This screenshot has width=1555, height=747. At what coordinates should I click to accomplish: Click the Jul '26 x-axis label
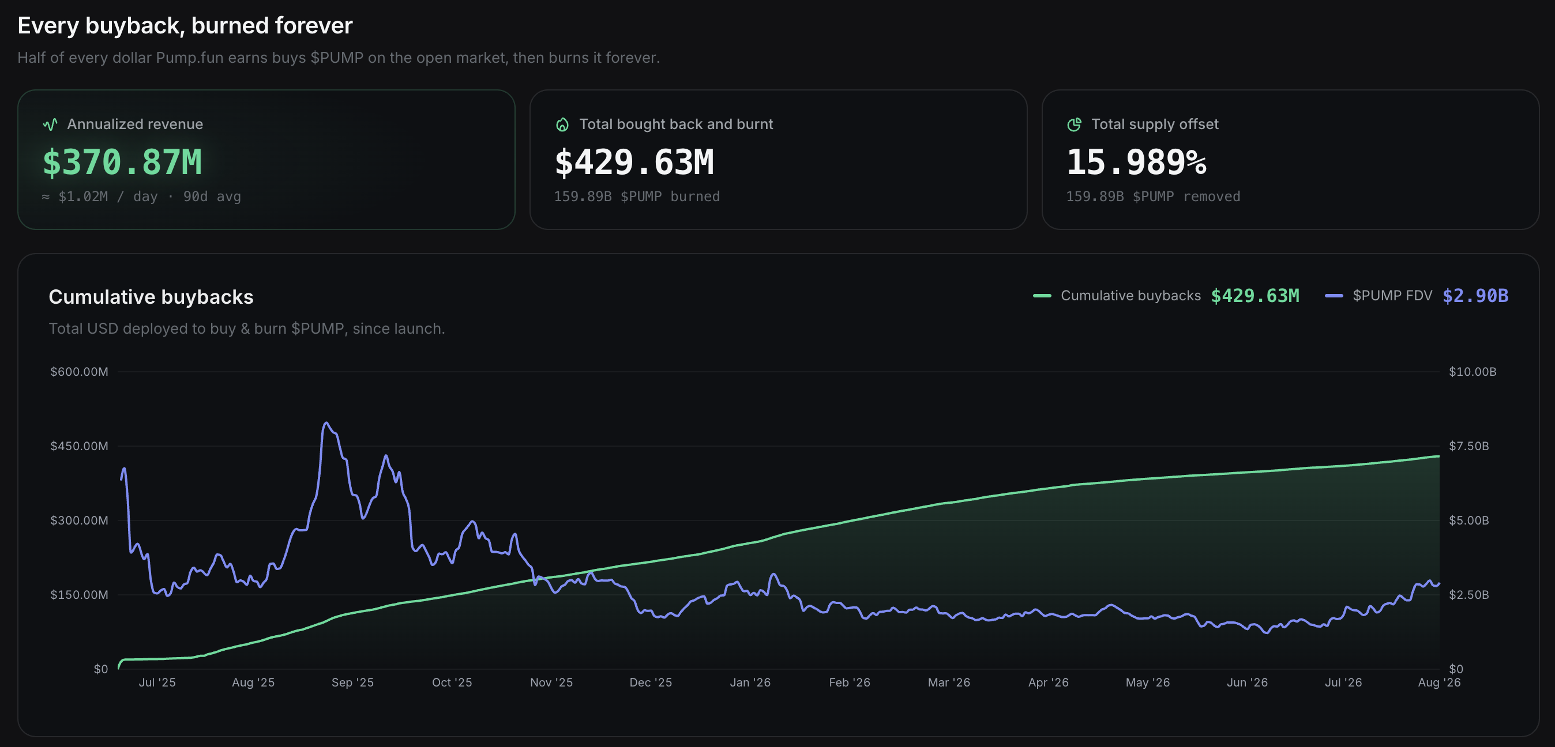1343,682
